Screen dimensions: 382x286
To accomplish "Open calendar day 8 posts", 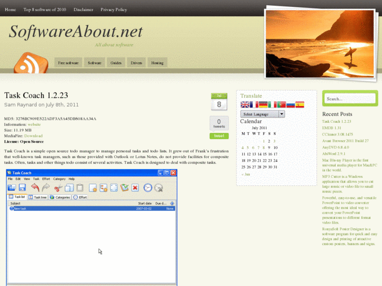I will (264, 147).
